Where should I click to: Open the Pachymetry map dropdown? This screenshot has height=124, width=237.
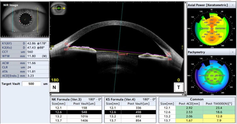[233, 52]
